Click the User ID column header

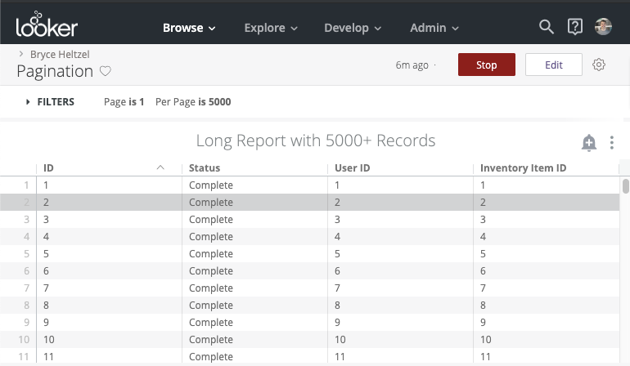click(x=353, y=167)
